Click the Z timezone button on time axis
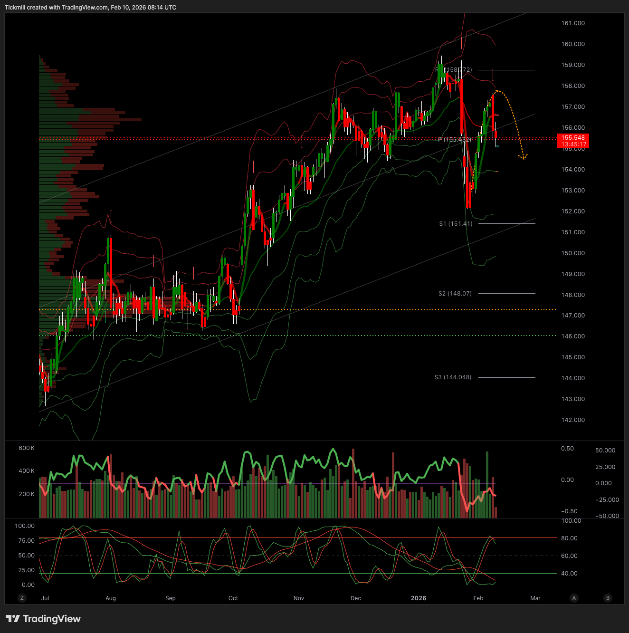 click(21, 598)
